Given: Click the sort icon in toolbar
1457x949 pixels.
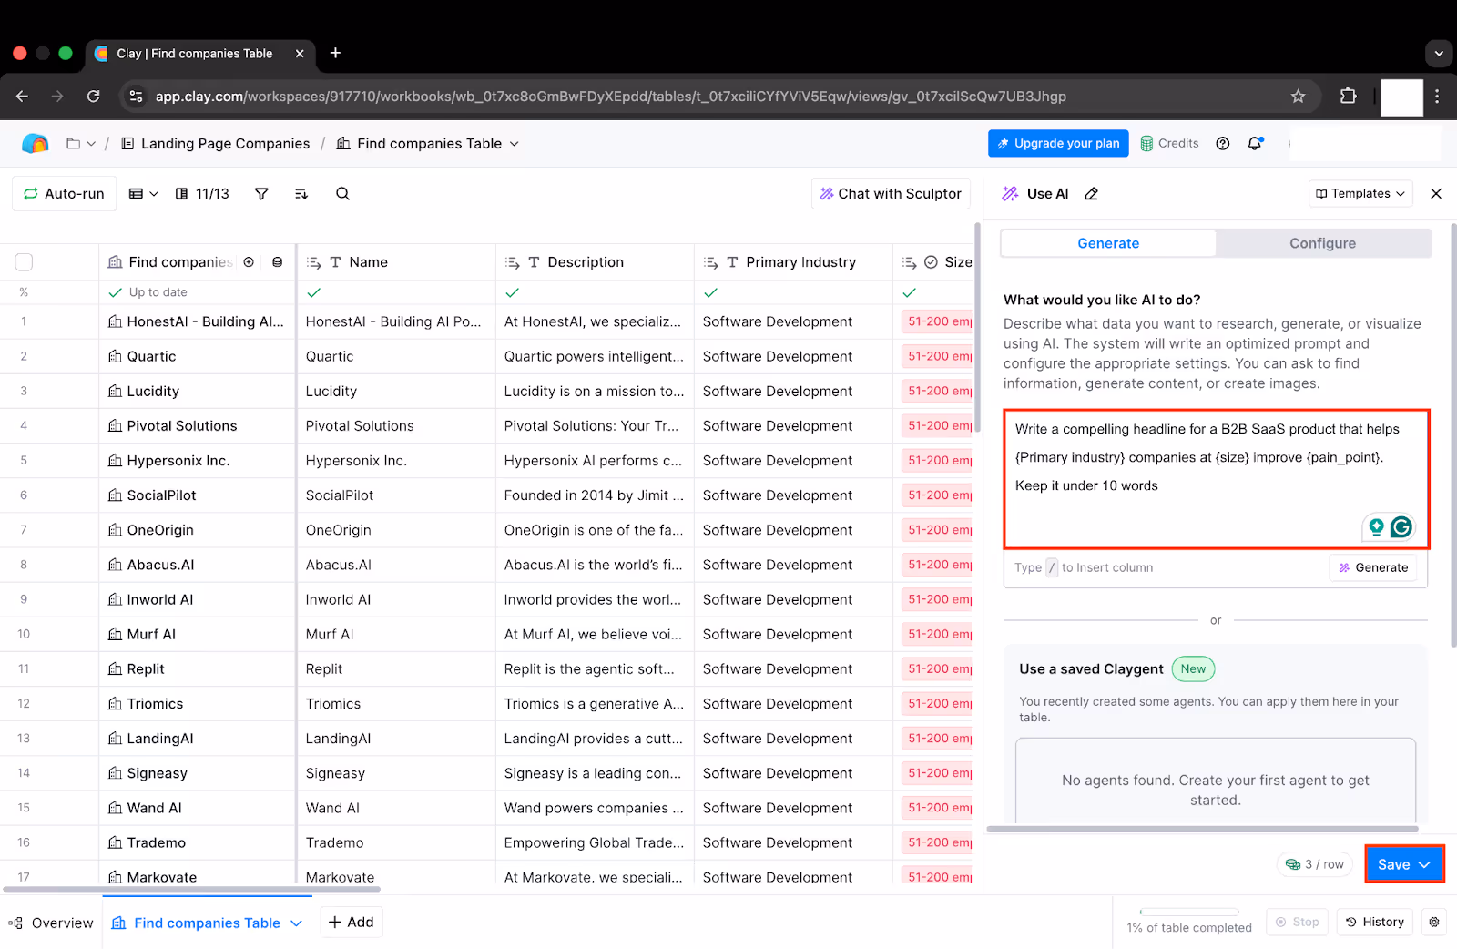Looking at the screenshot, I should click(301, 193).
